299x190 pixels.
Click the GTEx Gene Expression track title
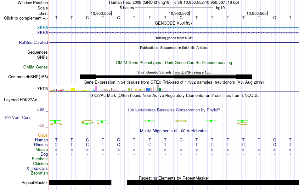tap(174, 82)
